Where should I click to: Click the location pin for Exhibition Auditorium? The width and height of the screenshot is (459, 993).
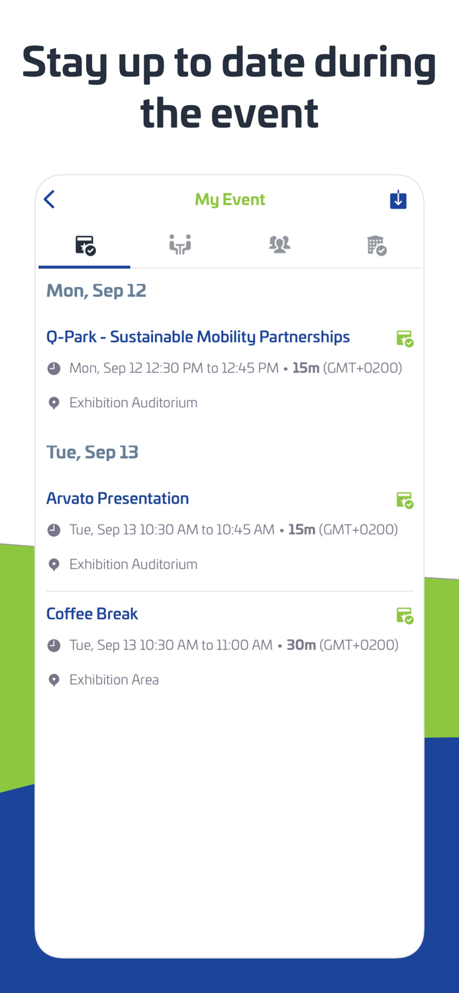click(x=54, y=402)
